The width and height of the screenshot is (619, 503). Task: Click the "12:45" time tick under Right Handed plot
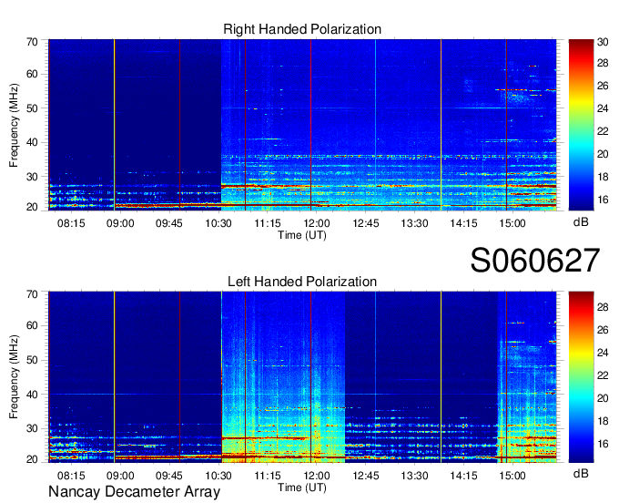366,223
